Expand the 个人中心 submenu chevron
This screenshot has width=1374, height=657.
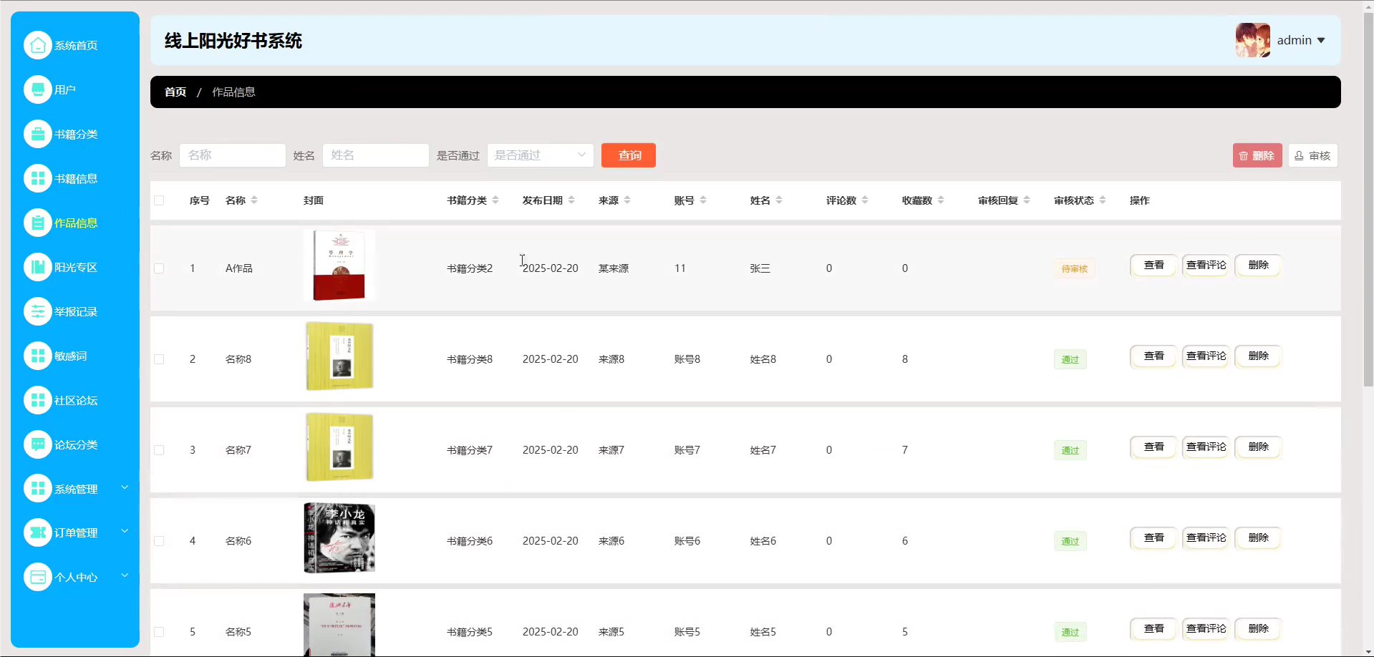coord(125,575)
